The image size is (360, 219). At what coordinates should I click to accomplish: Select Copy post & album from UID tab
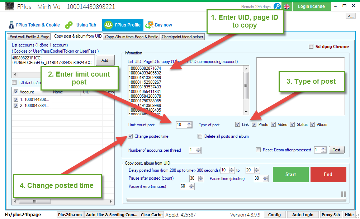(x=77, y=36)
